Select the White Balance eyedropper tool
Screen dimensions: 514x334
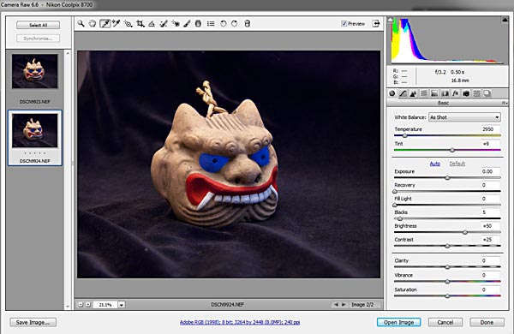(105, 24)
